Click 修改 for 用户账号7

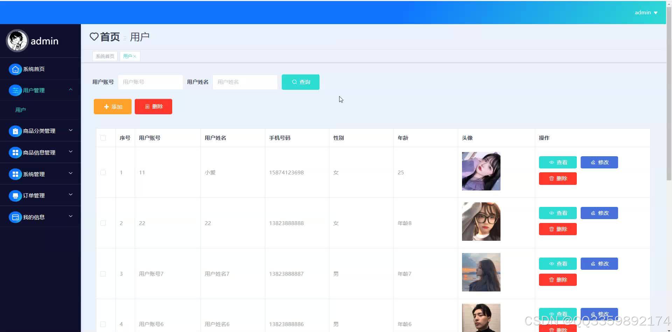click(599, 264)
